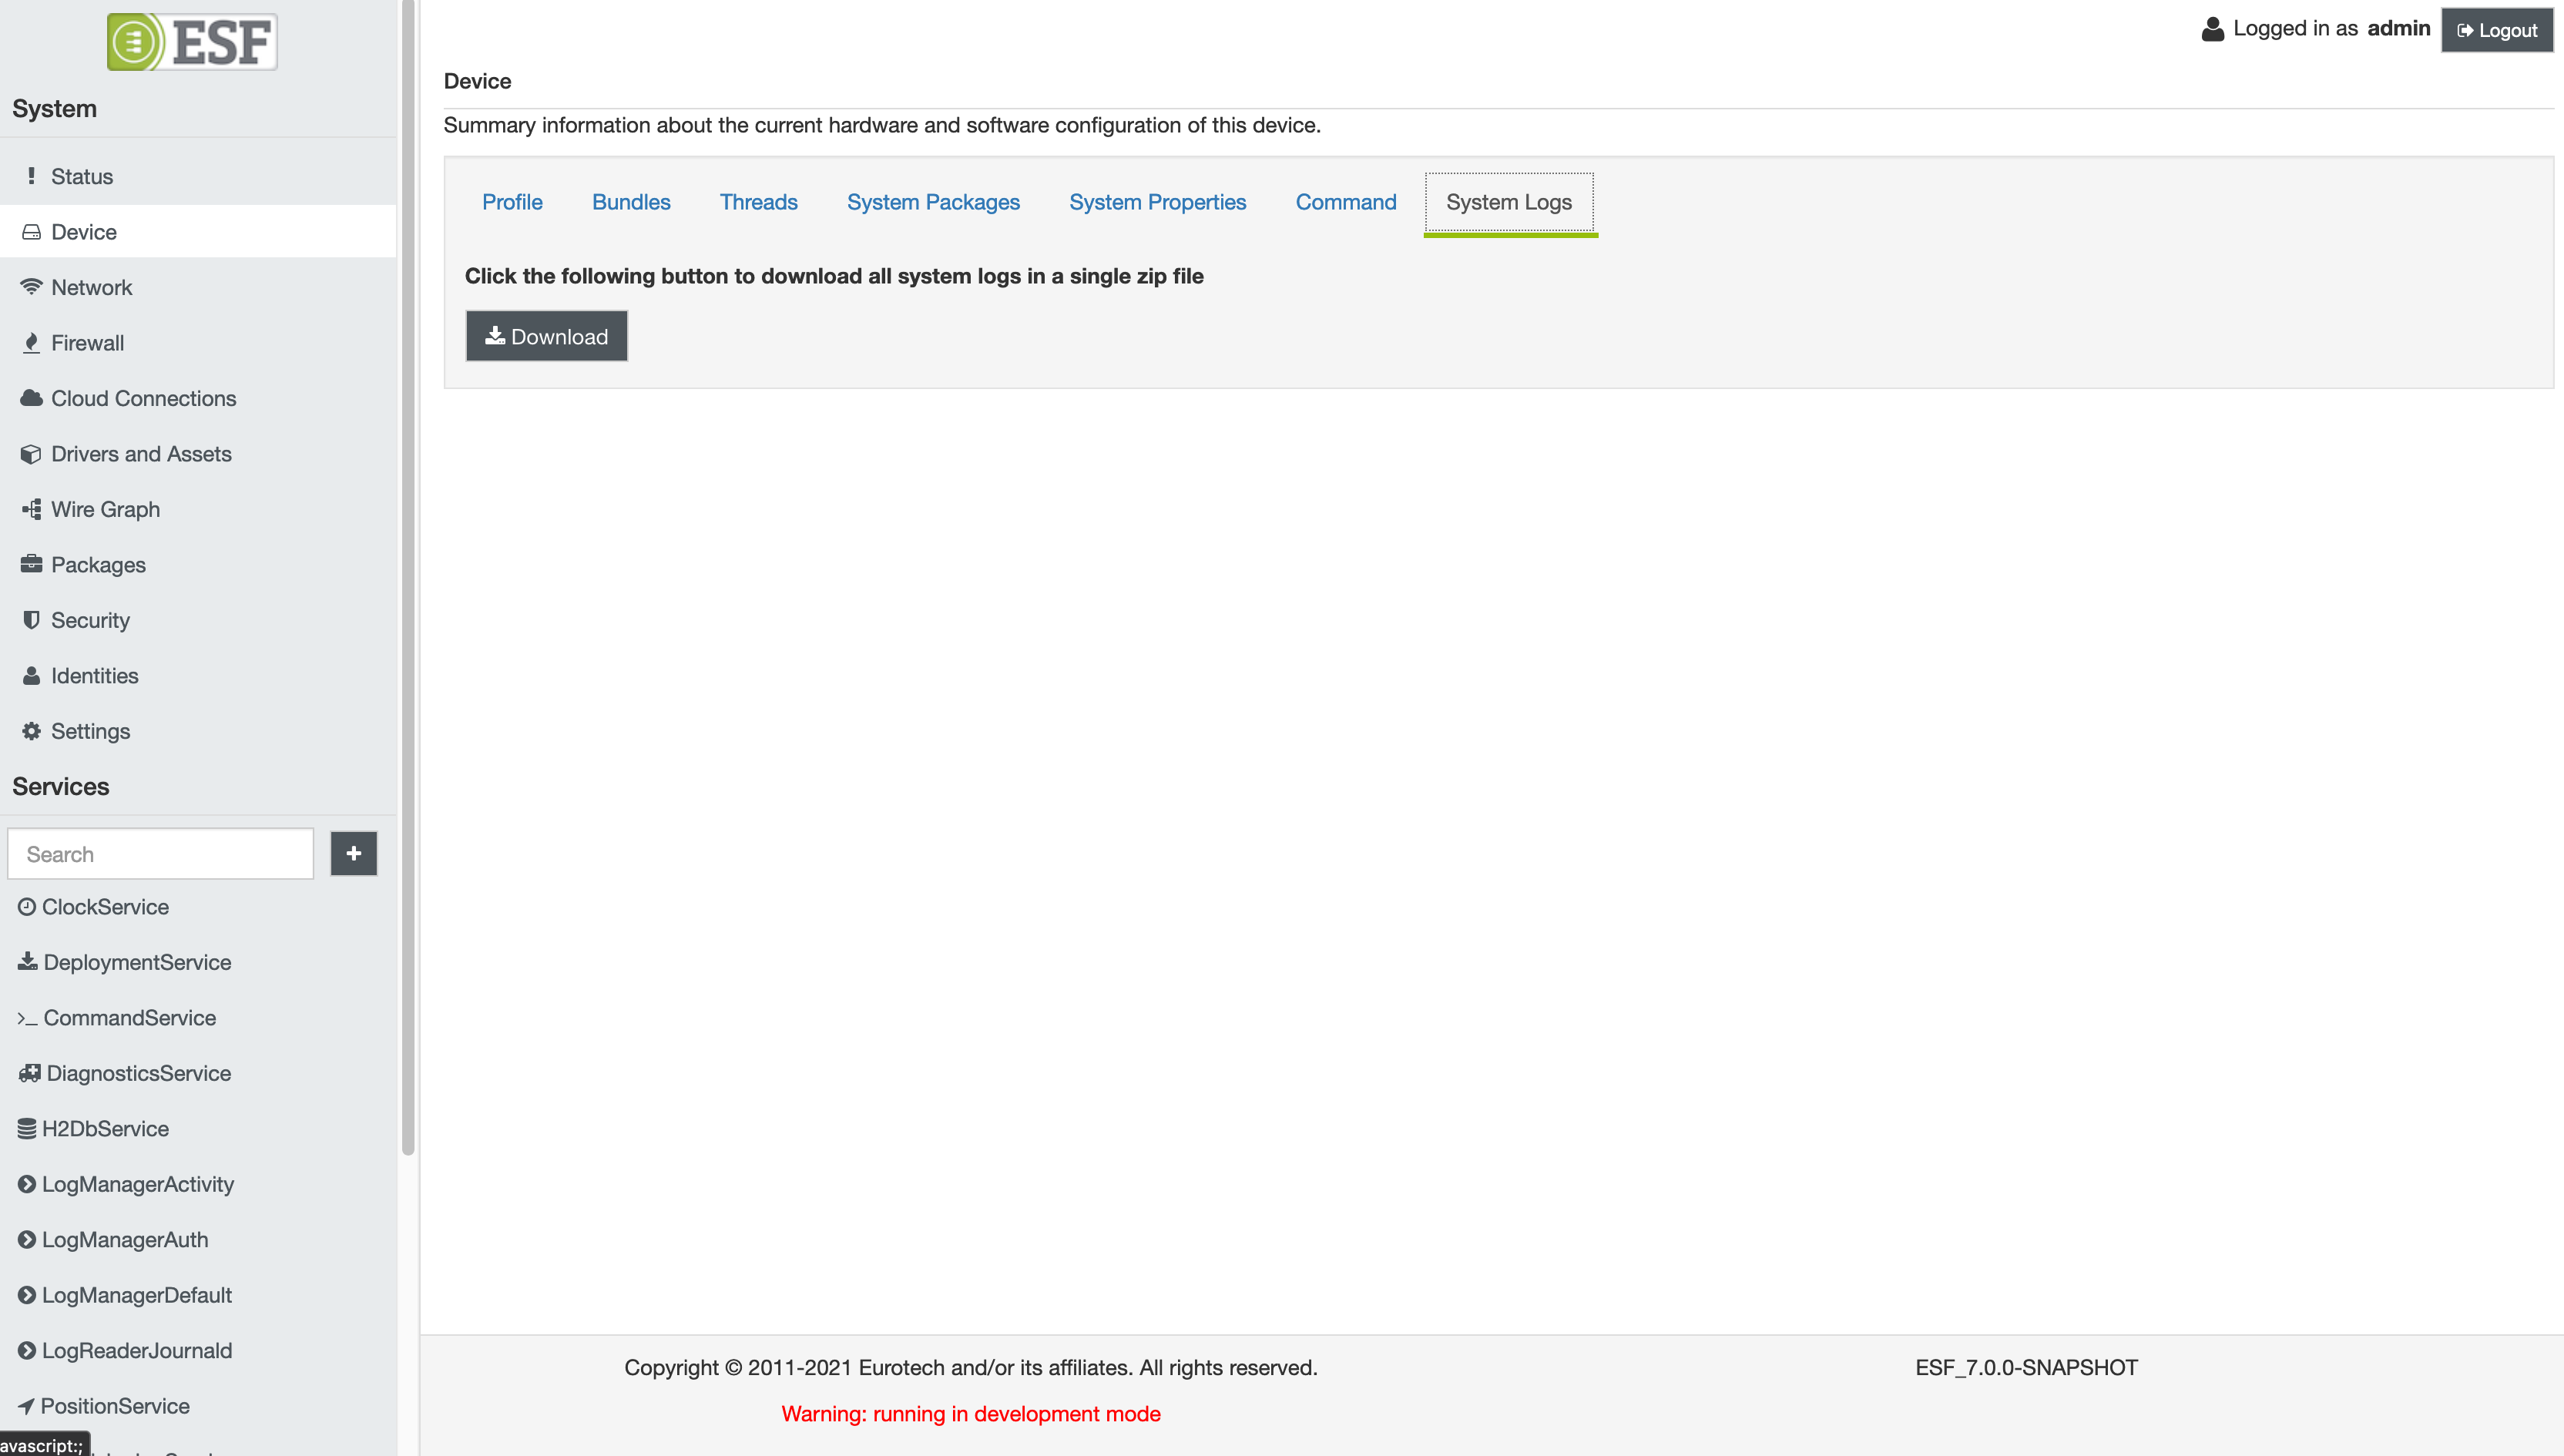
Task: Focus the services Search field
Action: (x=161, y=854)
